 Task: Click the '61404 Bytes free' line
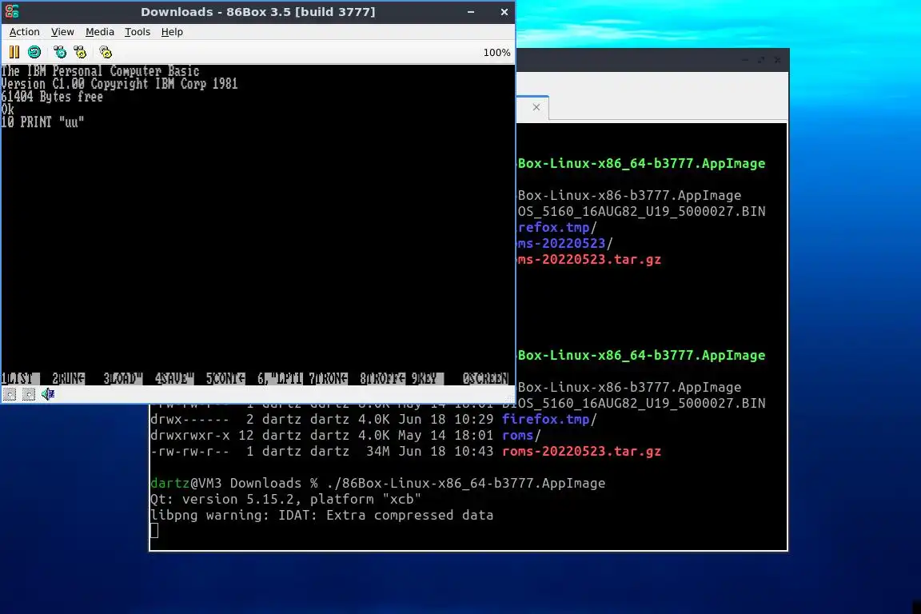click(x=52, y=97)
